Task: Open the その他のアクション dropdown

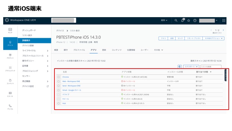Action: (214, 38)
